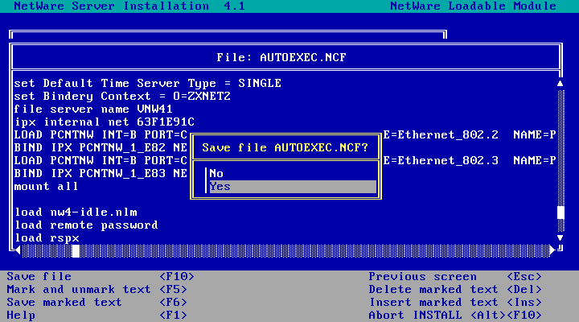Click the vertical scrollbar up arrow
The width and height of the screenshot is (579, 322).
(x=561, y=84)
